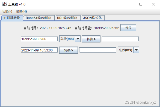Image resolution: width=160 pixels, height=107 pixels.
Task: Click date input 2023-11-09 16:53:00
Action: click(x=39, y=50)
